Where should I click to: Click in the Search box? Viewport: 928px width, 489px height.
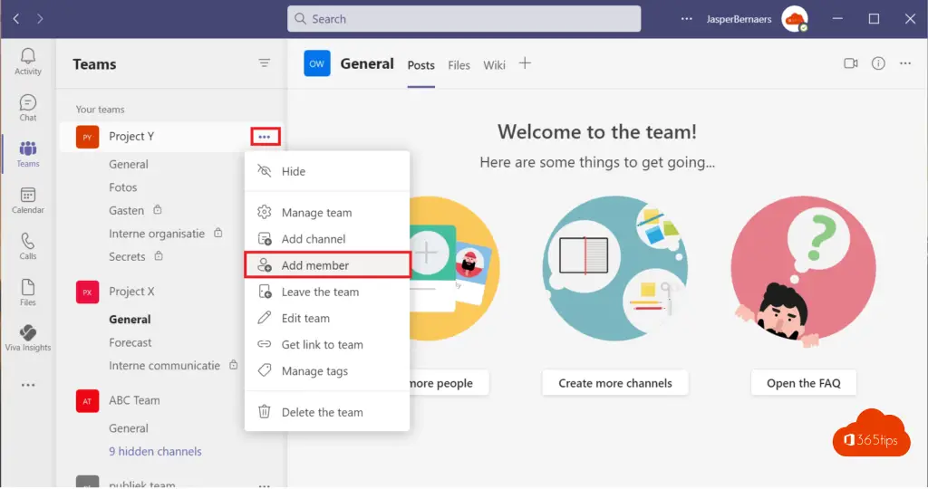click(464, 19)
